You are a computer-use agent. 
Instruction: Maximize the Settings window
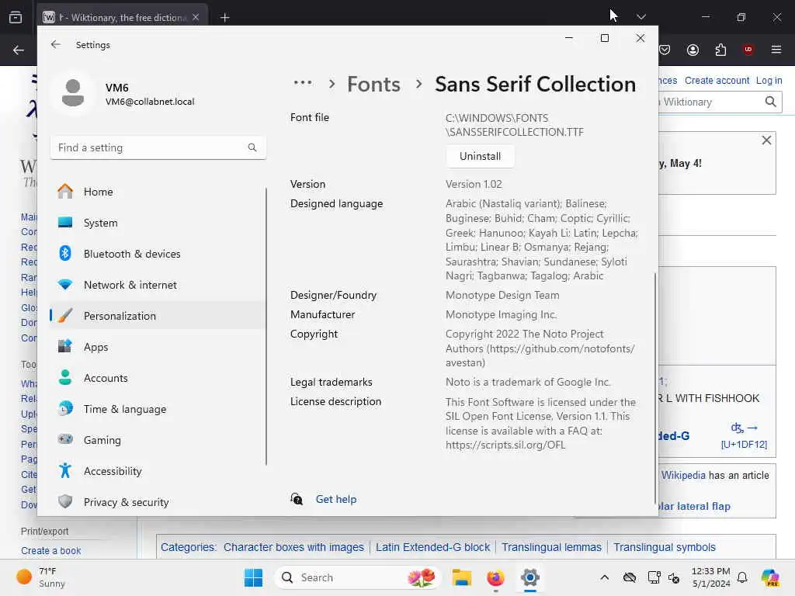(x=604, y=38)
